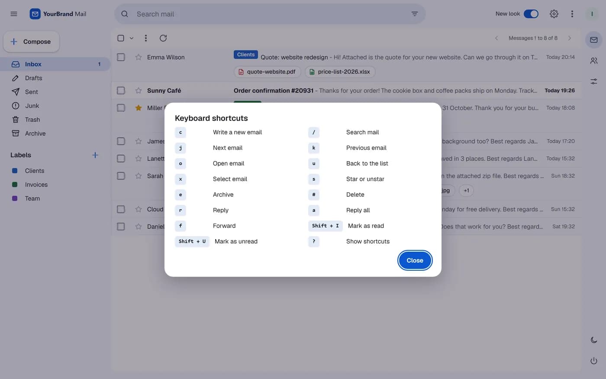
Task: Open Sent folder
Action: coord(55,92)
